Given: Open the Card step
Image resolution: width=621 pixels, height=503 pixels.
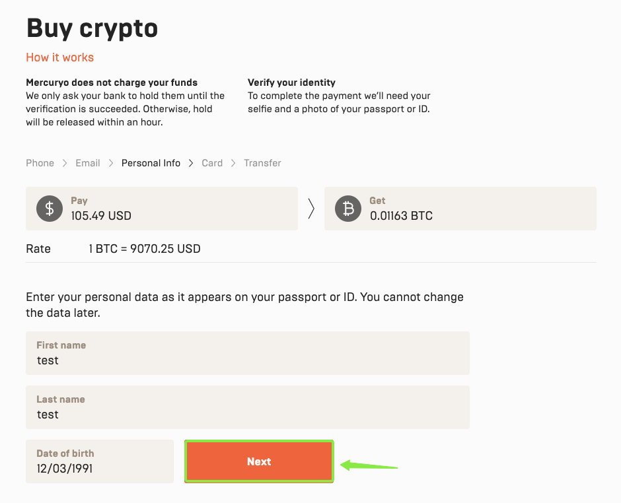Looking at the screenshot, I should [212, 162].
